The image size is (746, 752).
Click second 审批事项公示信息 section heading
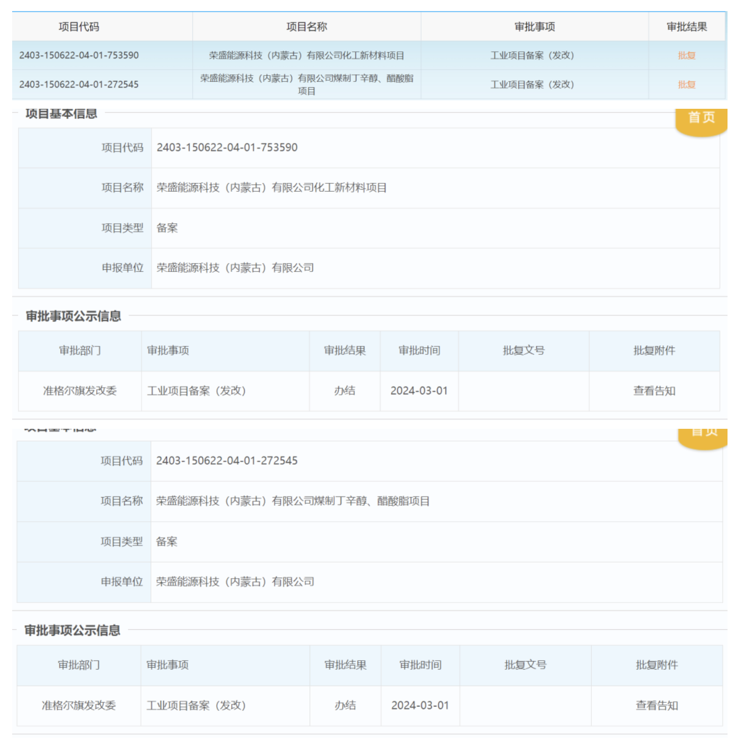click(72, 631)
